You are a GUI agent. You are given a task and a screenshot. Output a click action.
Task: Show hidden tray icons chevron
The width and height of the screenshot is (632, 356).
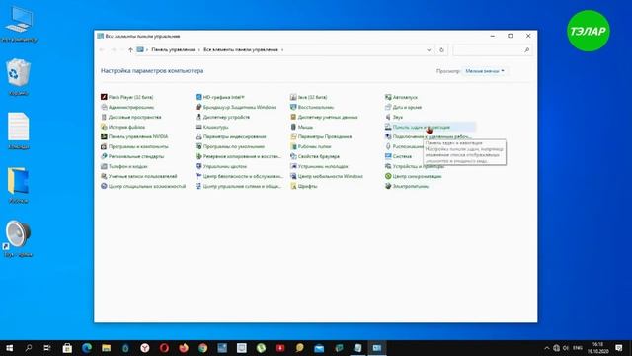tap(546, 348)
